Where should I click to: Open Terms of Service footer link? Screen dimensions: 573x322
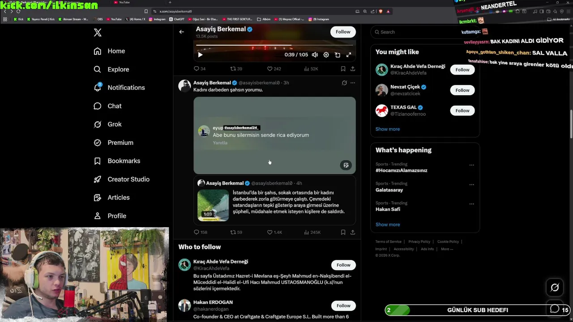pyautogui.click(x=388, y=241)
